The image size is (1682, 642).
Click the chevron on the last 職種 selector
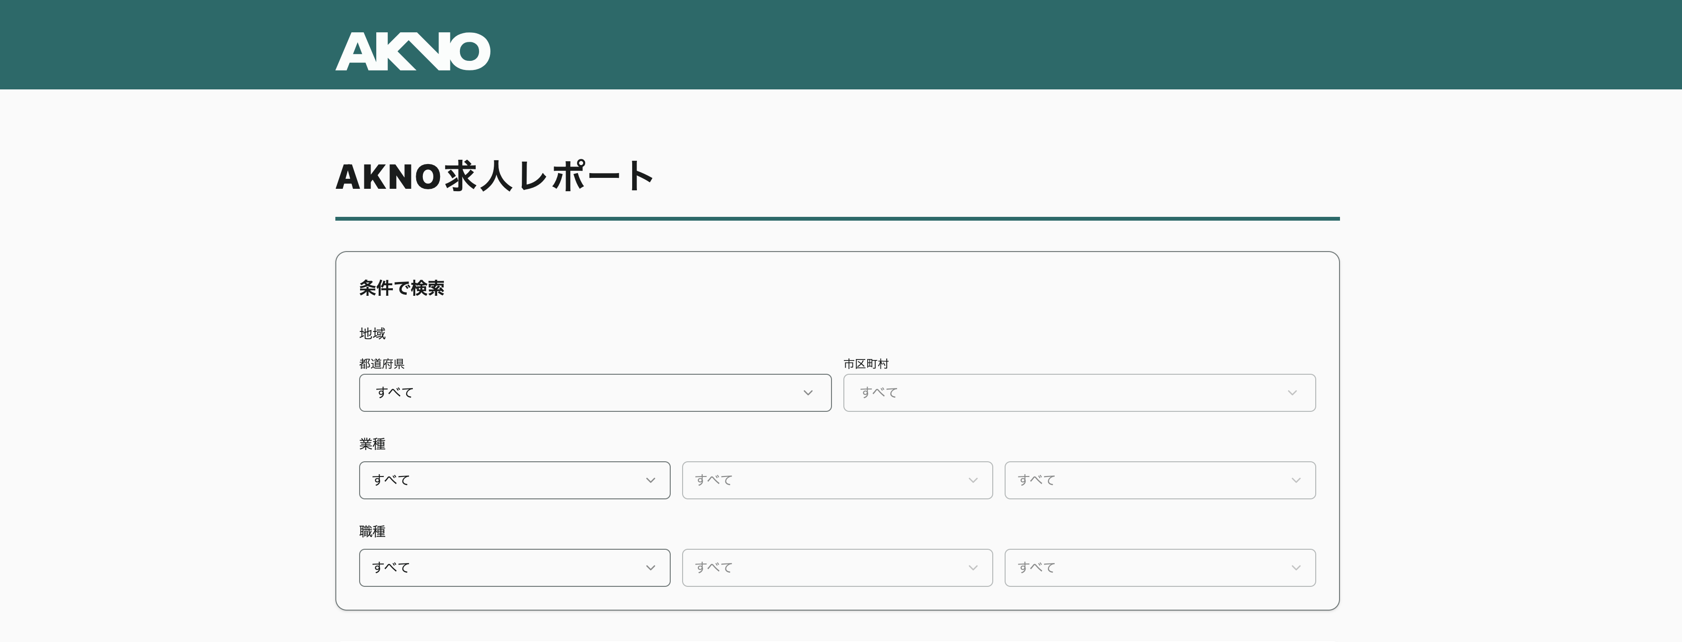tap(1296, 567)
